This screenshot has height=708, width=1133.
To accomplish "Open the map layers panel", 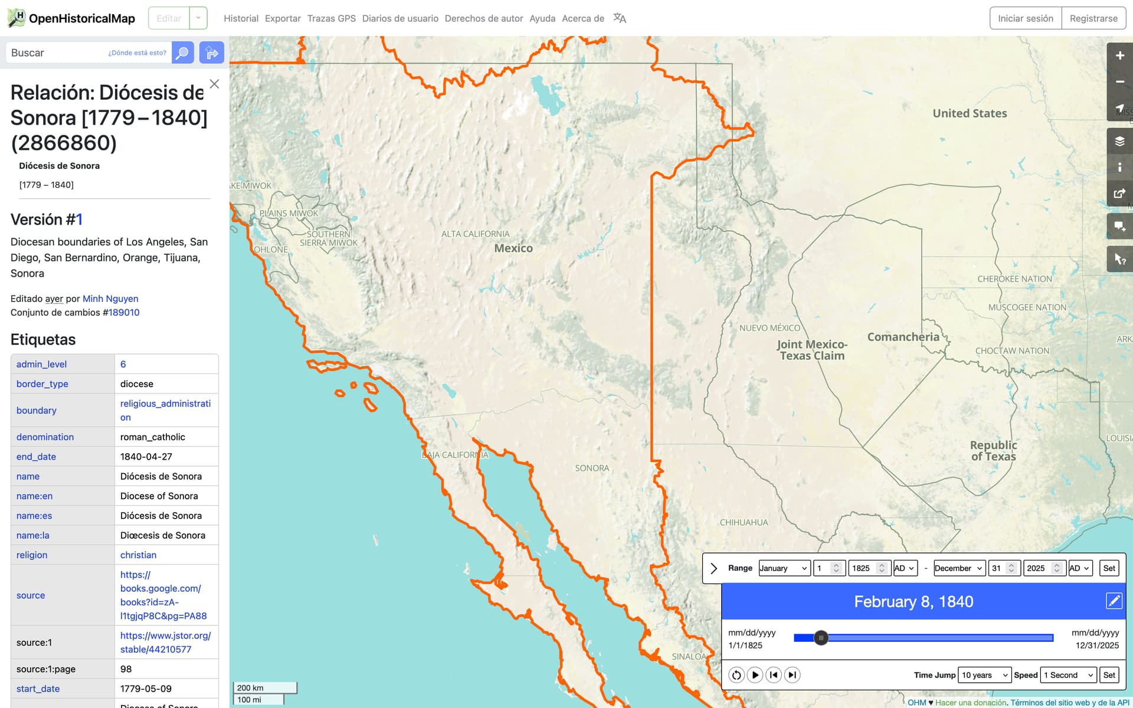I will [1119, 142].
